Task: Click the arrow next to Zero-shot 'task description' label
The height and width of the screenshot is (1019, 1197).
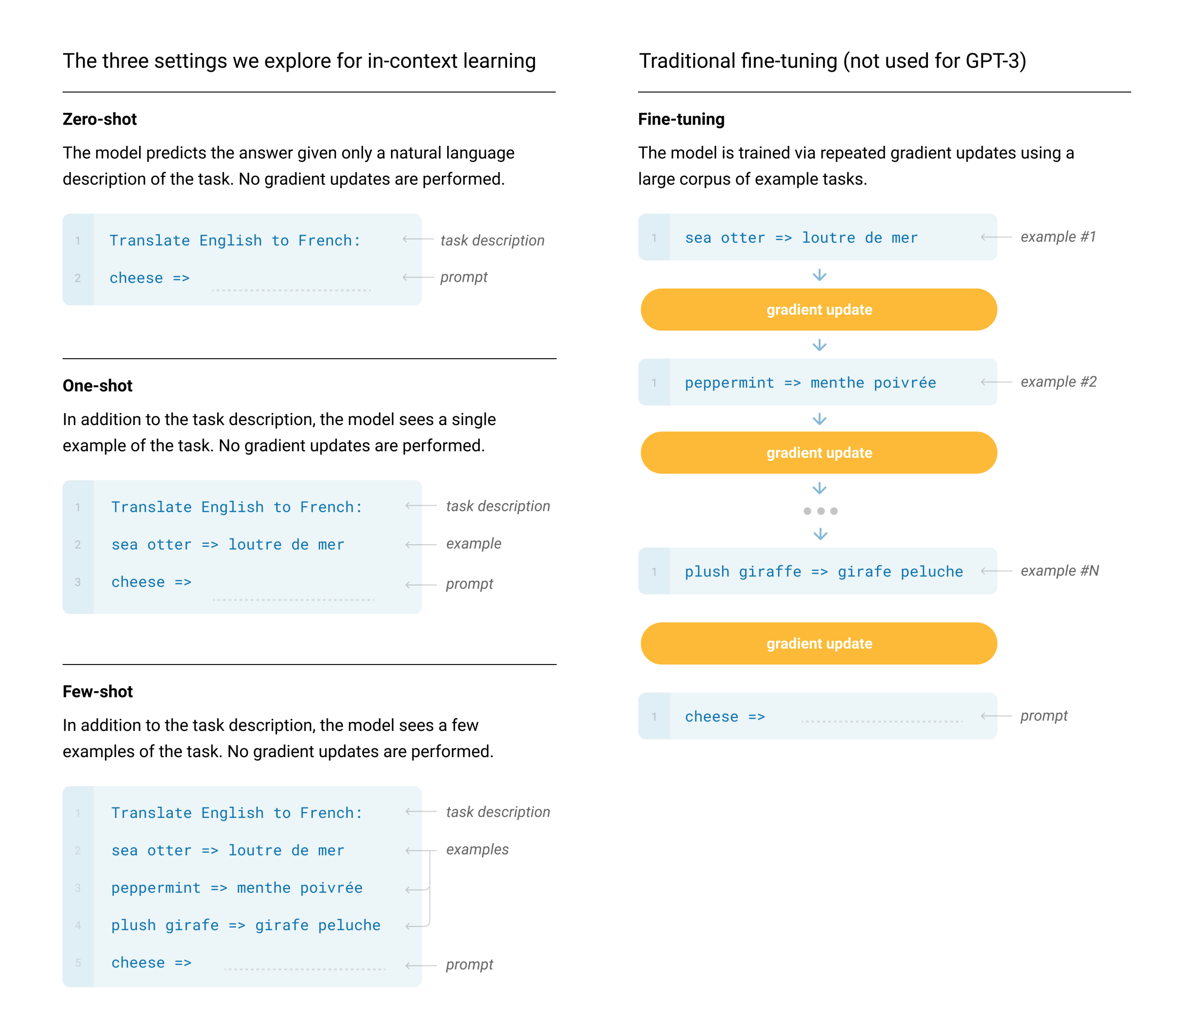Action: click(x=418, y=239)
